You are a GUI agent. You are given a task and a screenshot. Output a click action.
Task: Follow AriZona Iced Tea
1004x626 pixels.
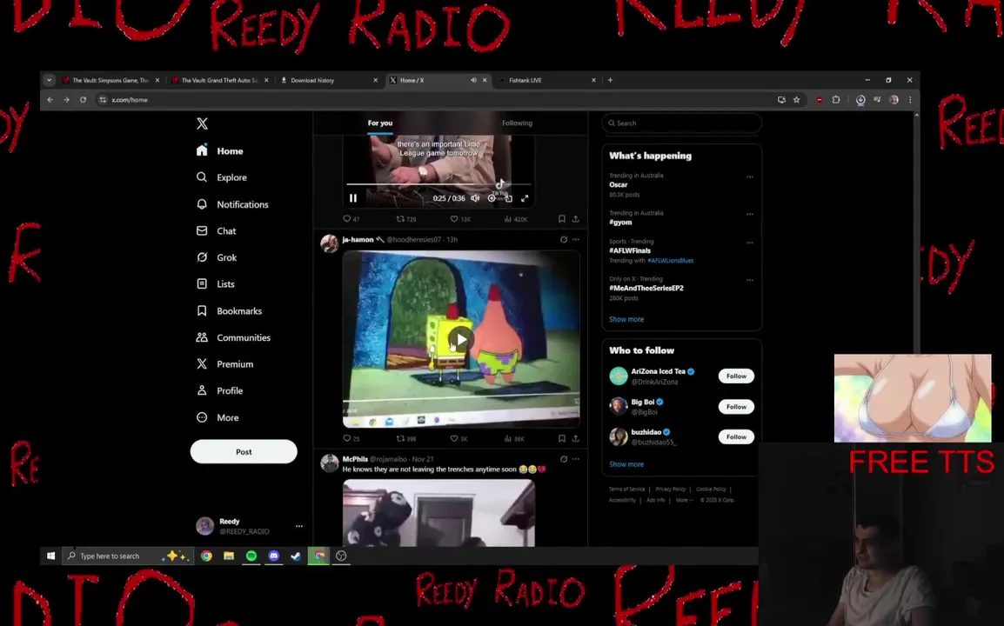point(736,376)
